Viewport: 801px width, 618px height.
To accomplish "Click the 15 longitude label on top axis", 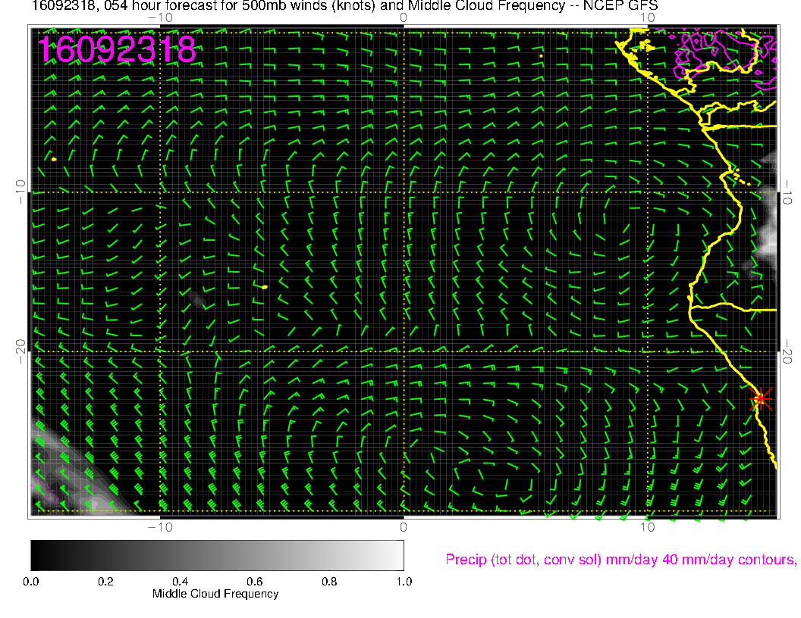I will 647,17.
